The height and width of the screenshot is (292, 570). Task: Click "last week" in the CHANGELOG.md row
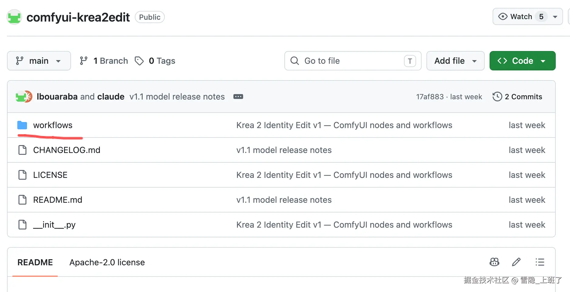tap(527, 150)
